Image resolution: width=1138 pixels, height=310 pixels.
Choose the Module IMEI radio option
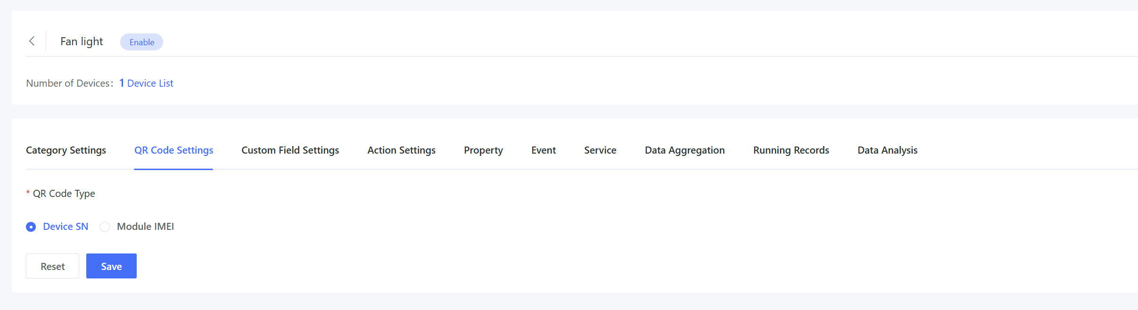(105, 227)
